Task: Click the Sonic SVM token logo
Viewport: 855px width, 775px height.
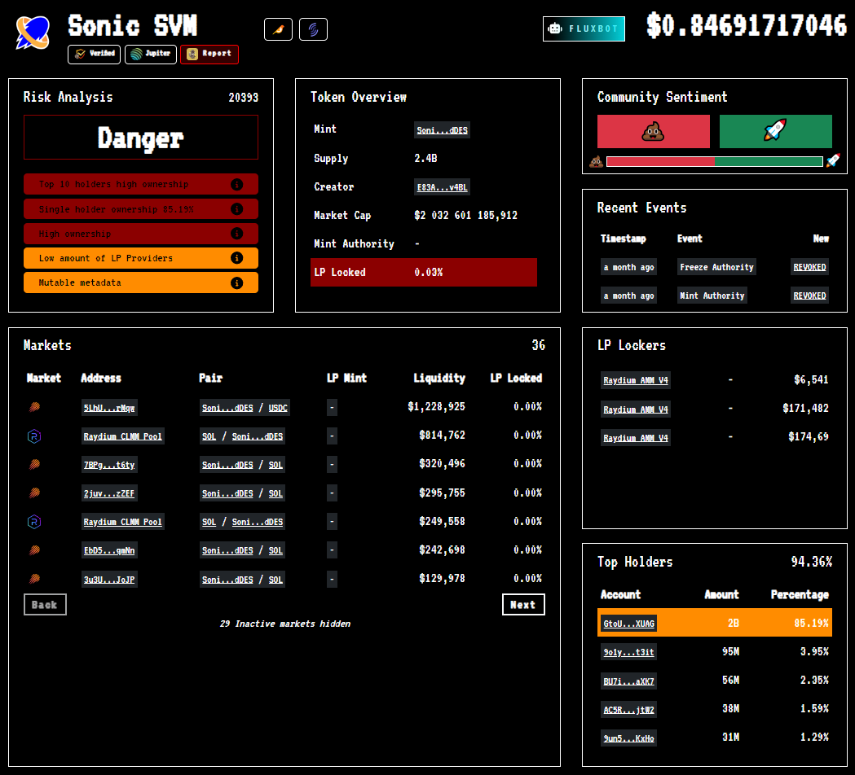Action: tap(33, 33)
